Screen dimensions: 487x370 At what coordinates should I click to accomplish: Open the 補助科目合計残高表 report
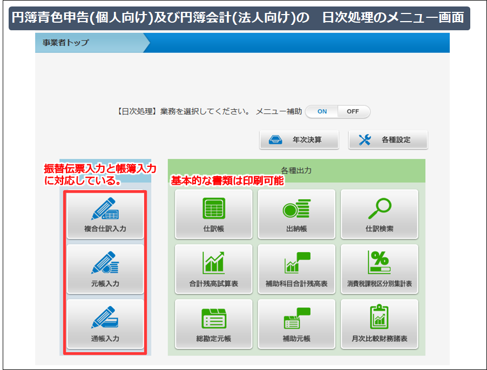click(295, 269)
